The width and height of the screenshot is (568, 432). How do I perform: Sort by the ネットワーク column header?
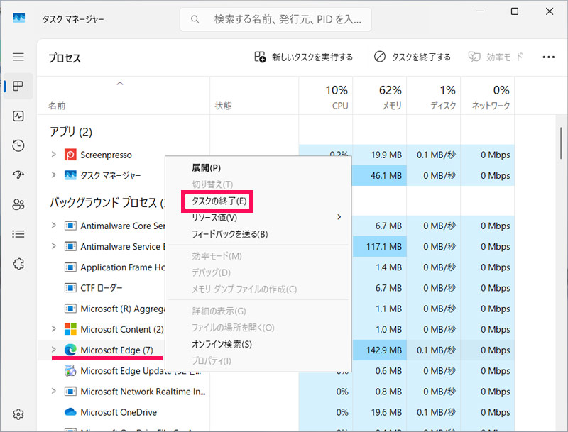(488, 97)
